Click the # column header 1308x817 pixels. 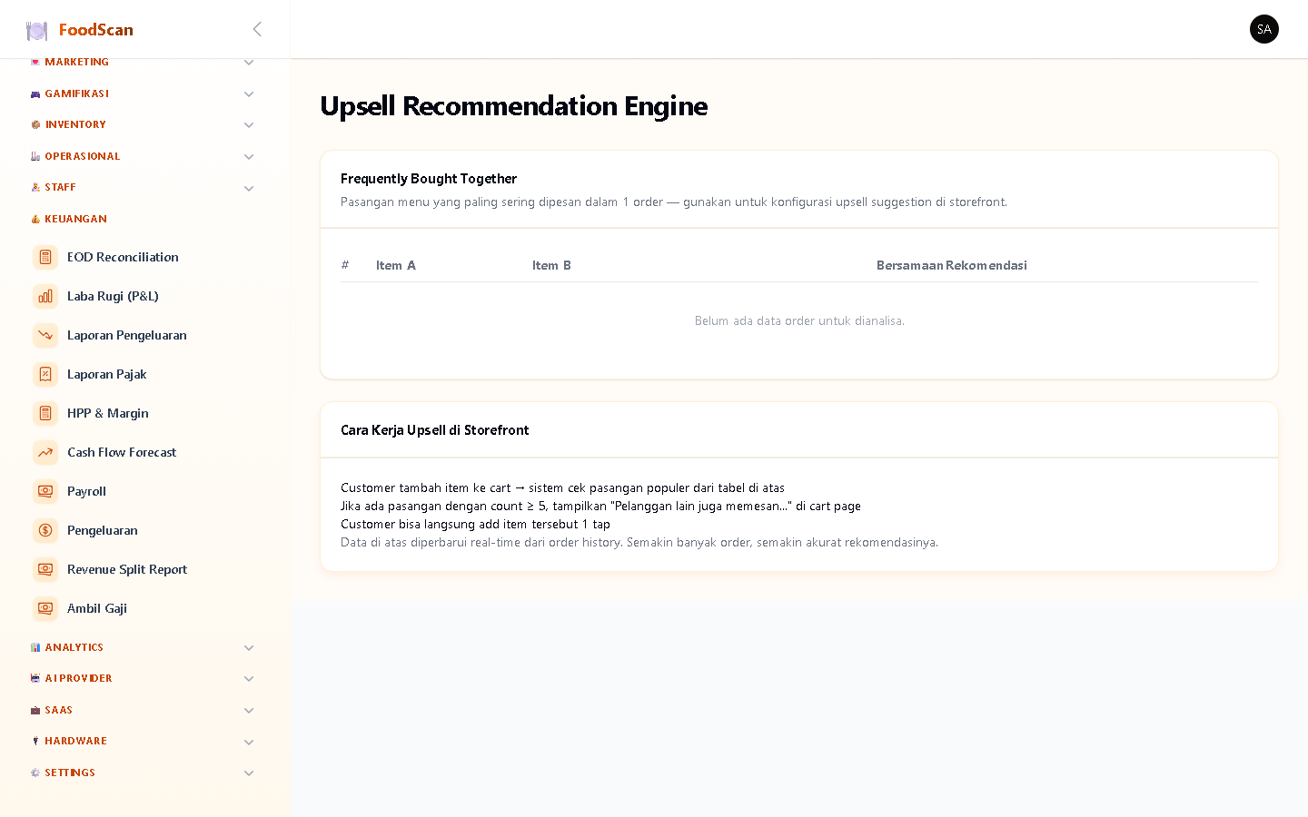point(345,265)
